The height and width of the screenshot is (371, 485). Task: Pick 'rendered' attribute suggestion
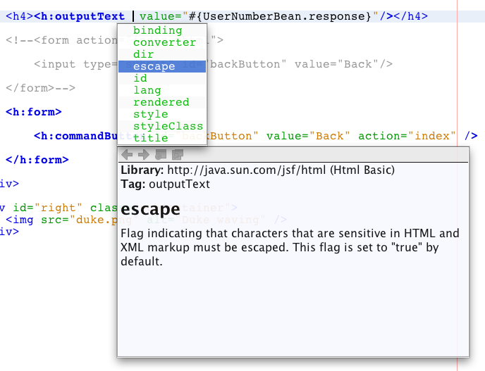click(161, 102)
